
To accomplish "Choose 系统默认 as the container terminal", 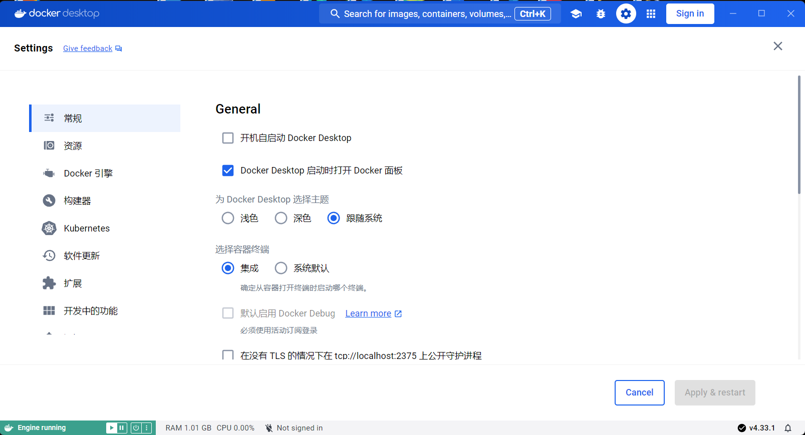I will 281,268.
